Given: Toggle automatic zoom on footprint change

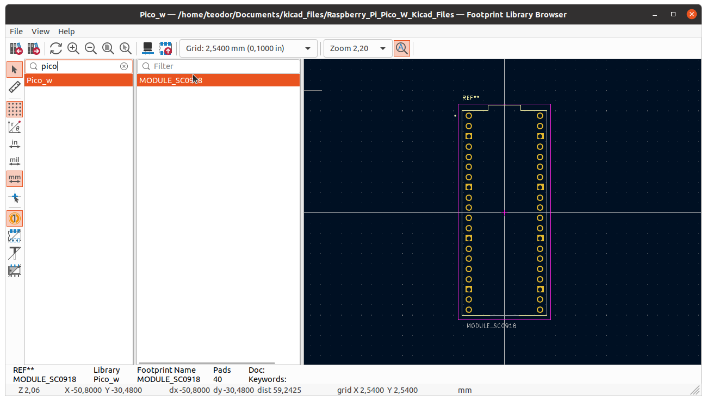Looking at the screenshot, I should pyautogui.click(x=401, y=48).
